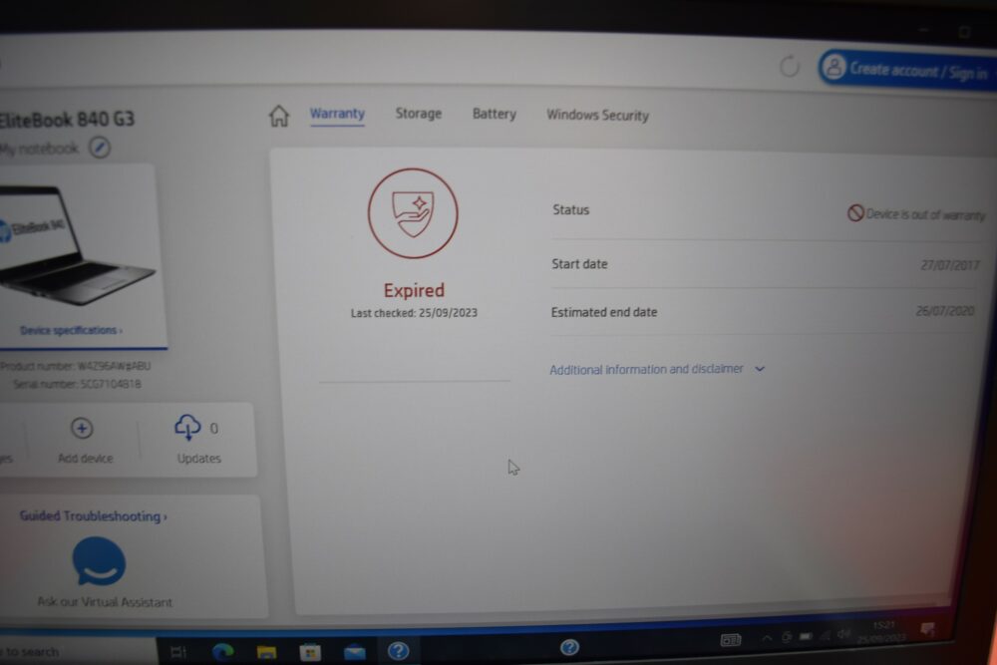
Task: Edit the My notebook nickname pencil icon
Action: pos(99,148)
